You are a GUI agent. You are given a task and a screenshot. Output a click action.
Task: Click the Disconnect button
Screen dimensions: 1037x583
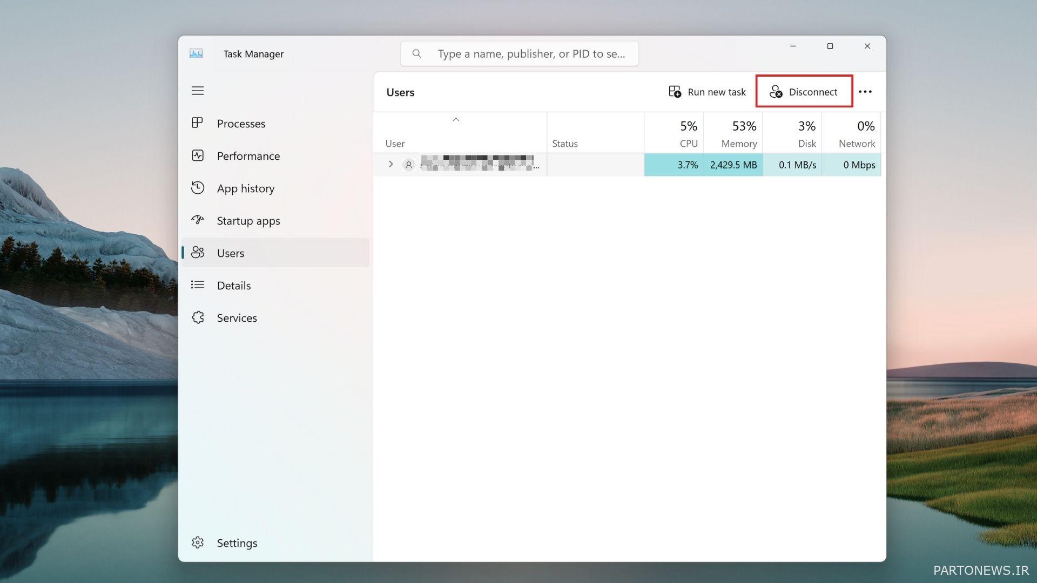click(804, 92)
